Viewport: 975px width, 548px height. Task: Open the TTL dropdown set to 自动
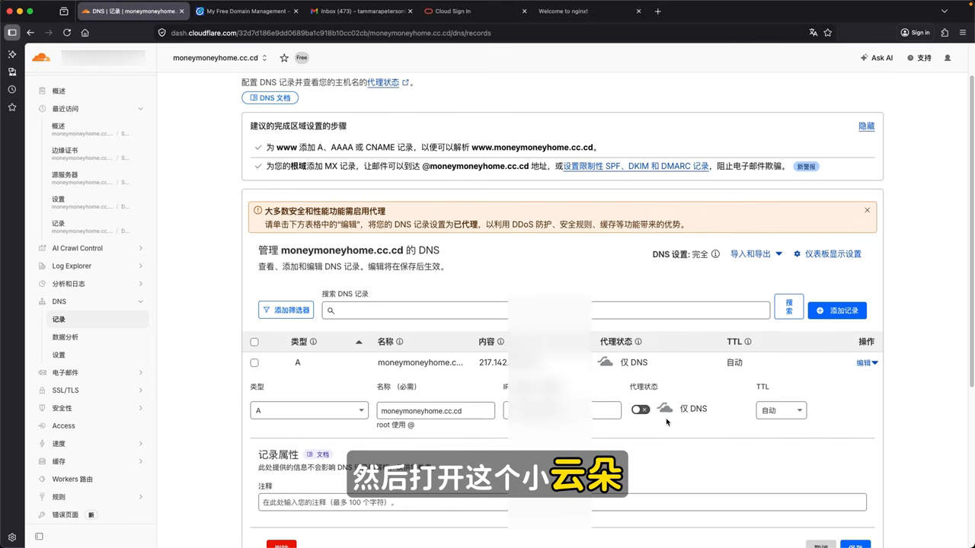coord(781,410)
